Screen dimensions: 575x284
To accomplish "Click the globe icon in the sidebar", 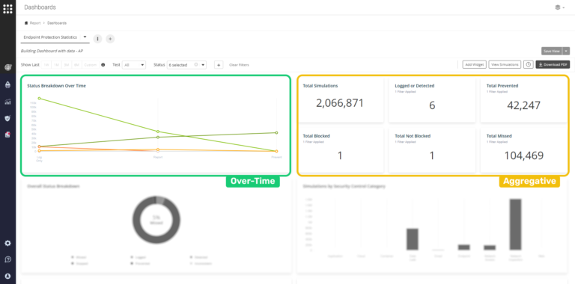I will (7, 67).
